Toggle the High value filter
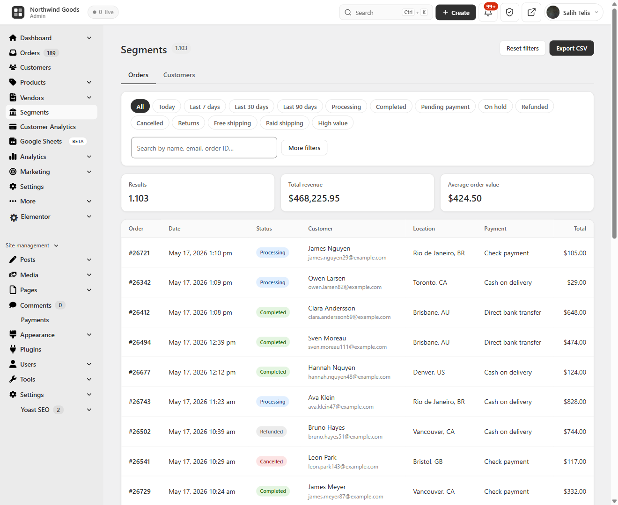The height and width of the screenshot is (505, 618). tap(333, 123)
